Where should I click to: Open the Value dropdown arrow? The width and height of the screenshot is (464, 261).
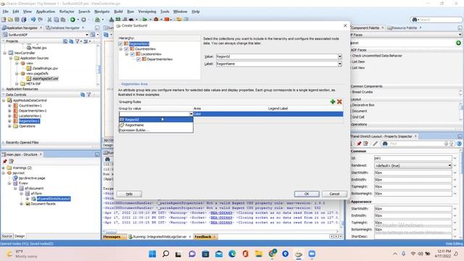(x=340, y=57)
